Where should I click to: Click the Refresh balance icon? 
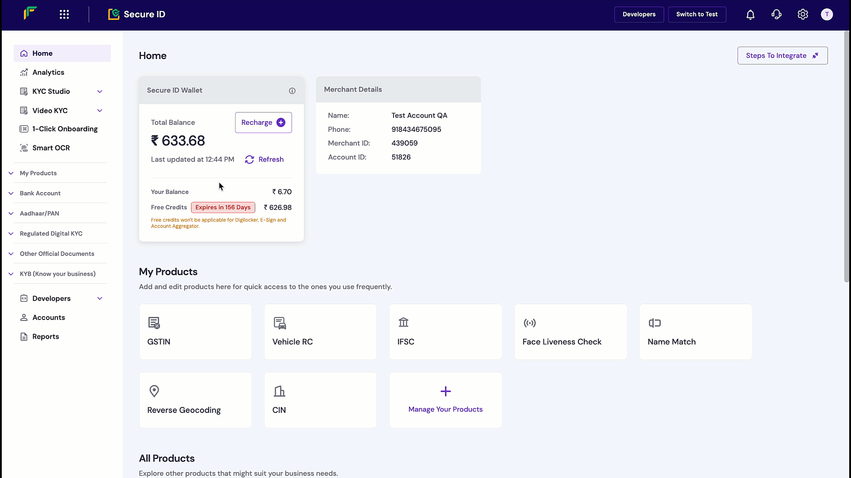click(250, 159)
